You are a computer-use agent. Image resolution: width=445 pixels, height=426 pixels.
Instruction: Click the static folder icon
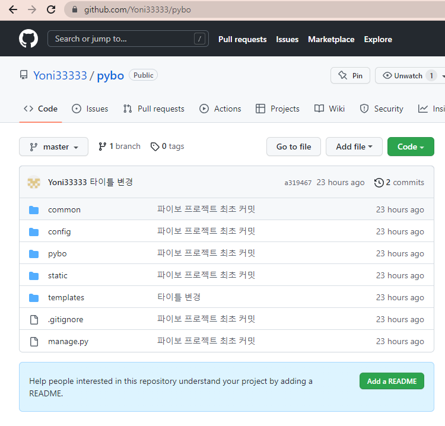[x=34, y=275]
